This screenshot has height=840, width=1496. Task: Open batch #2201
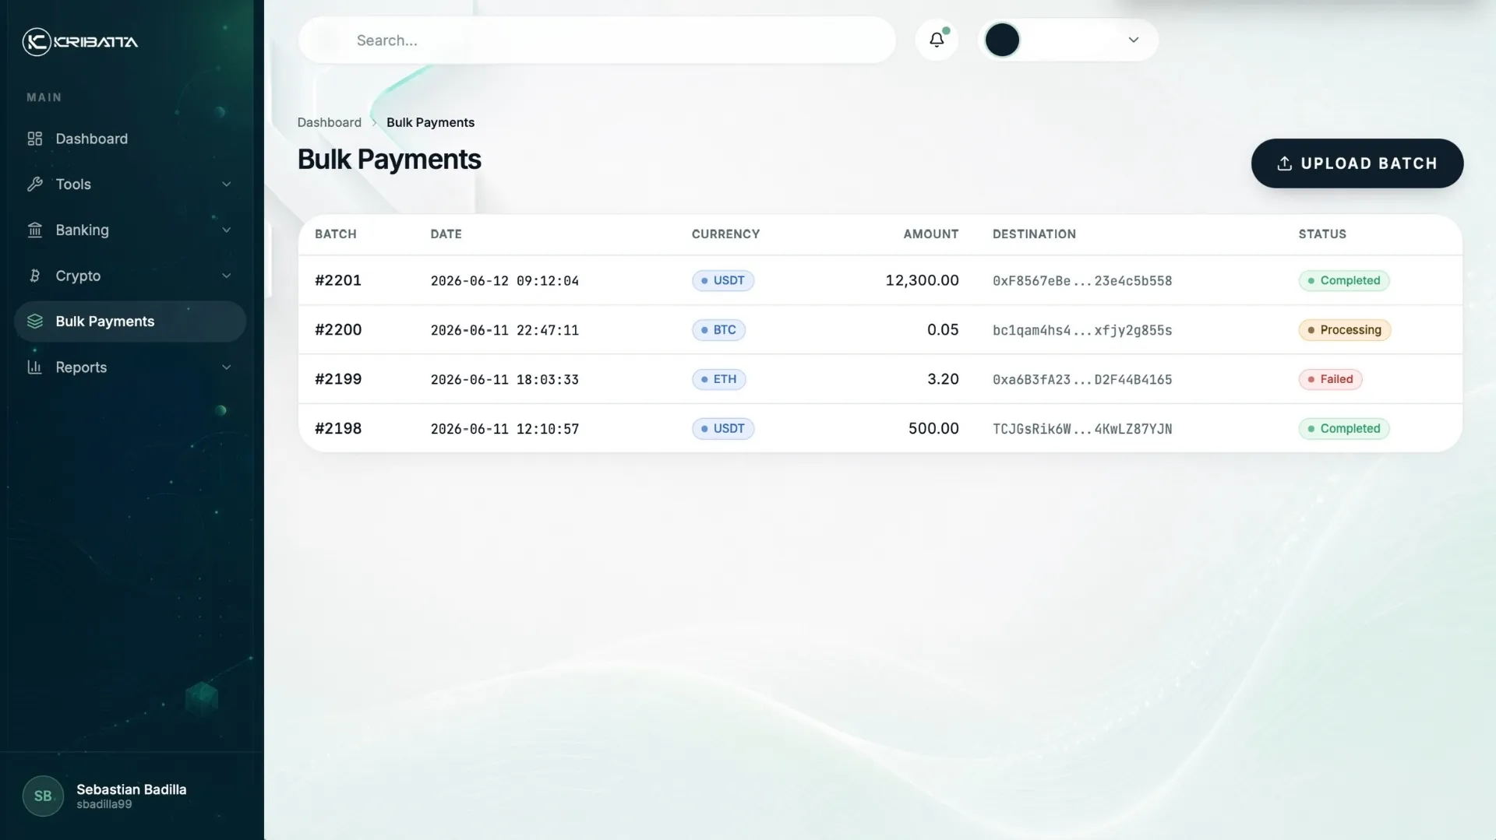point(338,280)
